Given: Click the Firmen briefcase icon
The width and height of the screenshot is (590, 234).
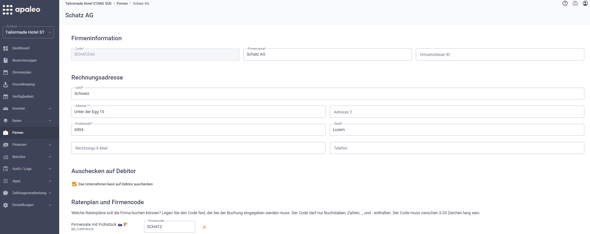Looking at the screenshot, I should (x=6, y=133).
